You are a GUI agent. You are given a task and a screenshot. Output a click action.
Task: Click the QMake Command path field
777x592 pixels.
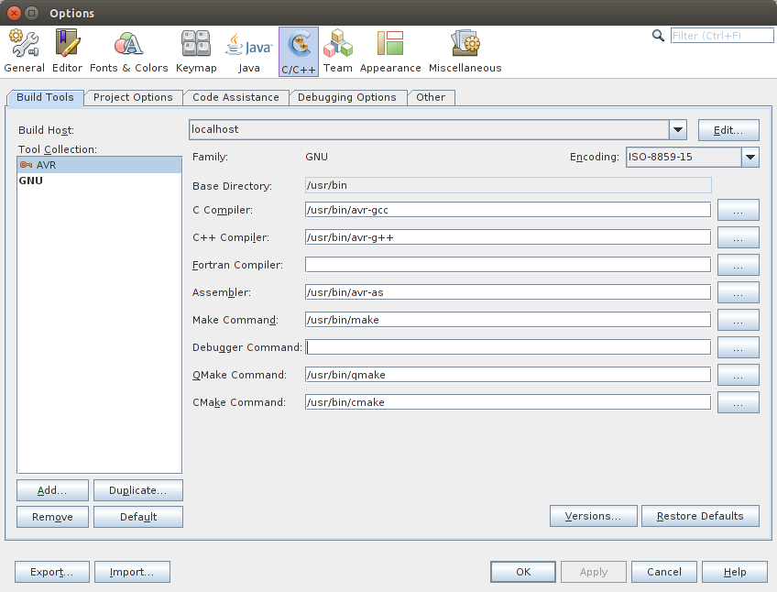(508, 375)
